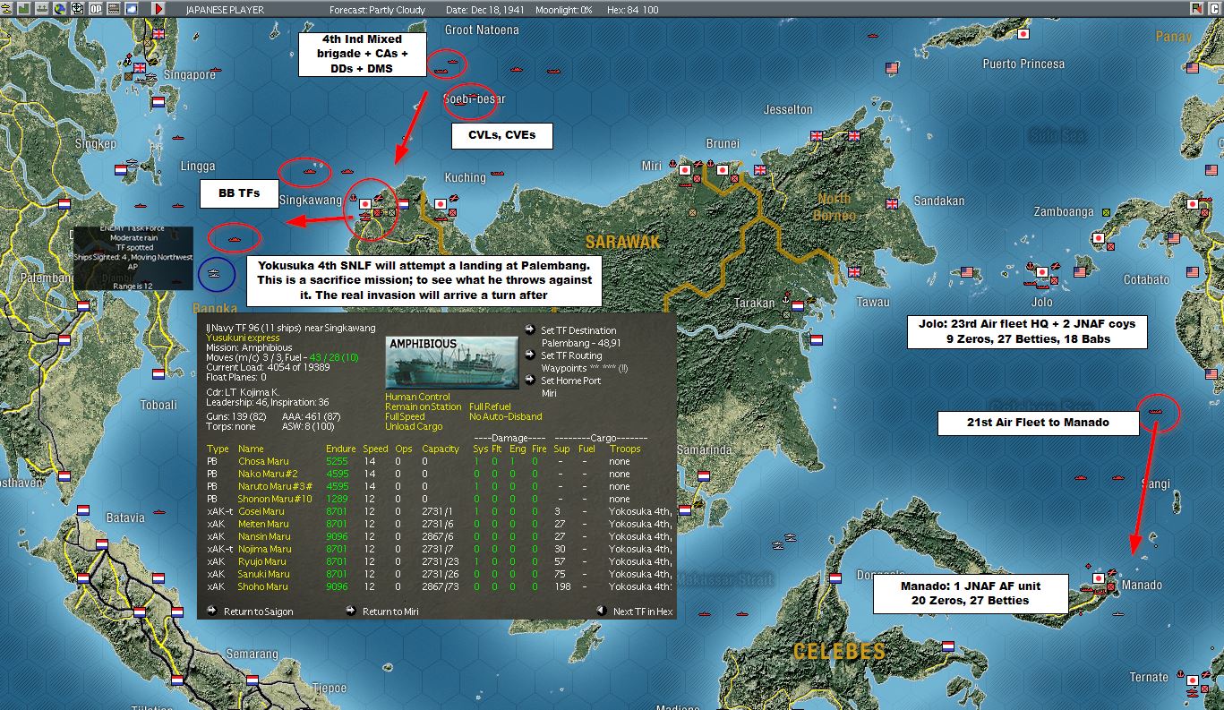1224x710 pixels.
Task: Open the ship list icon in toolbar
Action: pos(6,9)
